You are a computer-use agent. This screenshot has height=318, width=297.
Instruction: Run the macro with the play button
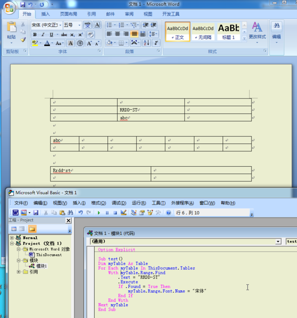point(99,213)
